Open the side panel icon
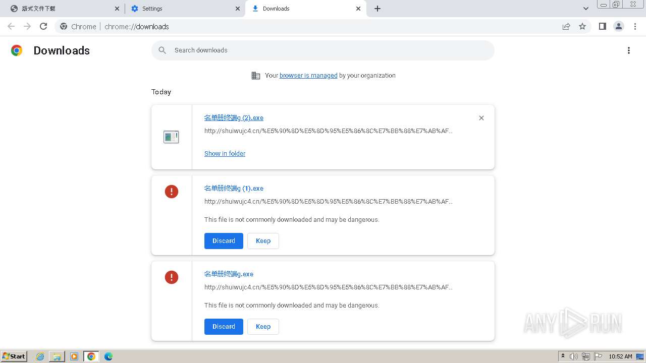The height and width of the screenshot is (363, 646). point(602,26)
